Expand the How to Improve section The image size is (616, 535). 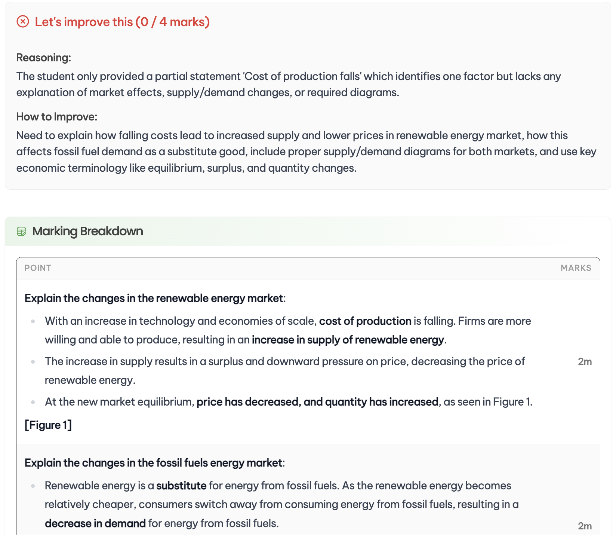[56, 117]
